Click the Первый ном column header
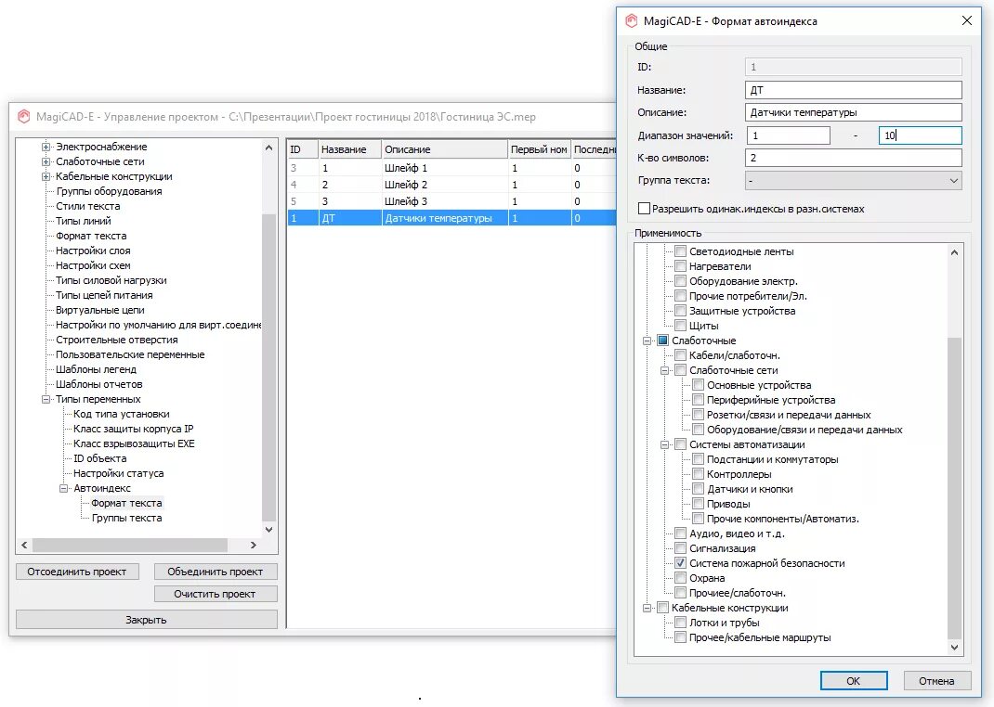Image resolution: width=994 pixels, height=707 pixels. click(539, 149)
